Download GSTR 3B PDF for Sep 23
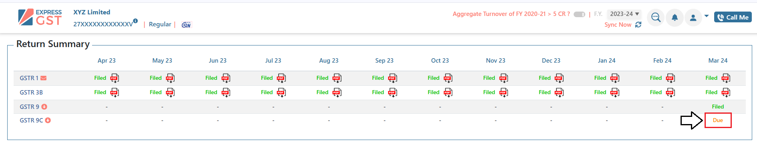Screen dimensions: 757x148 [x=392, y=93]
